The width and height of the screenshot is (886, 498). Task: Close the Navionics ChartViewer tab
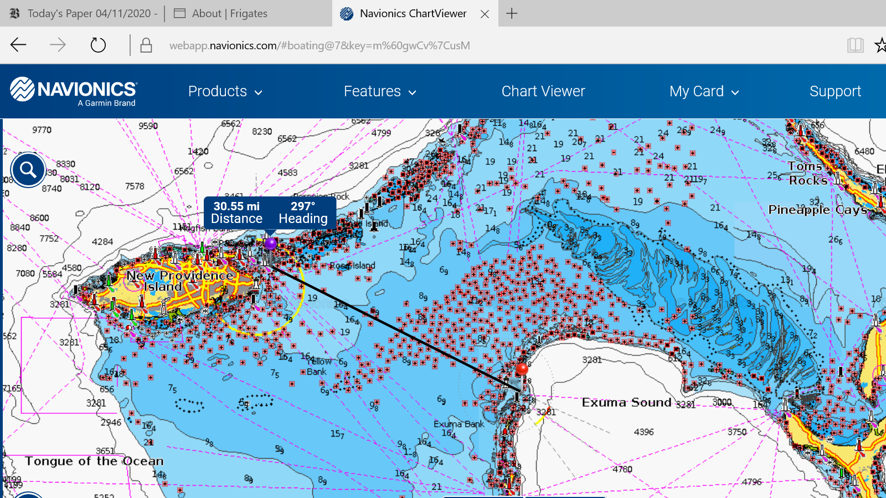click(485, 14)
